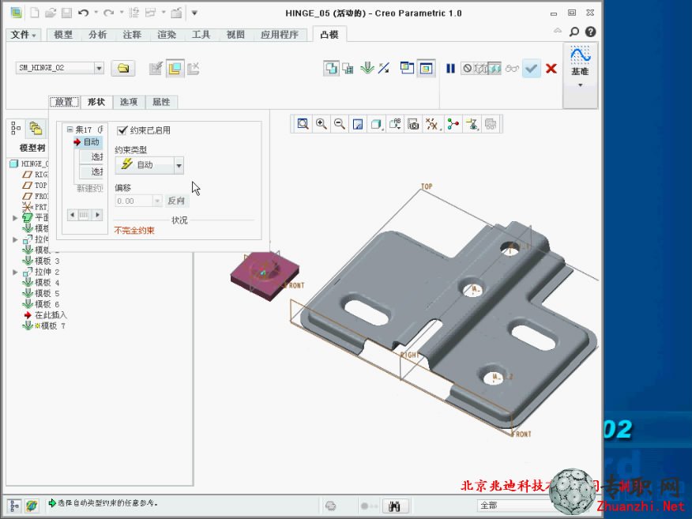Open the 形状 panel tab
Screen dimensions: 692x519
[96, 102]
